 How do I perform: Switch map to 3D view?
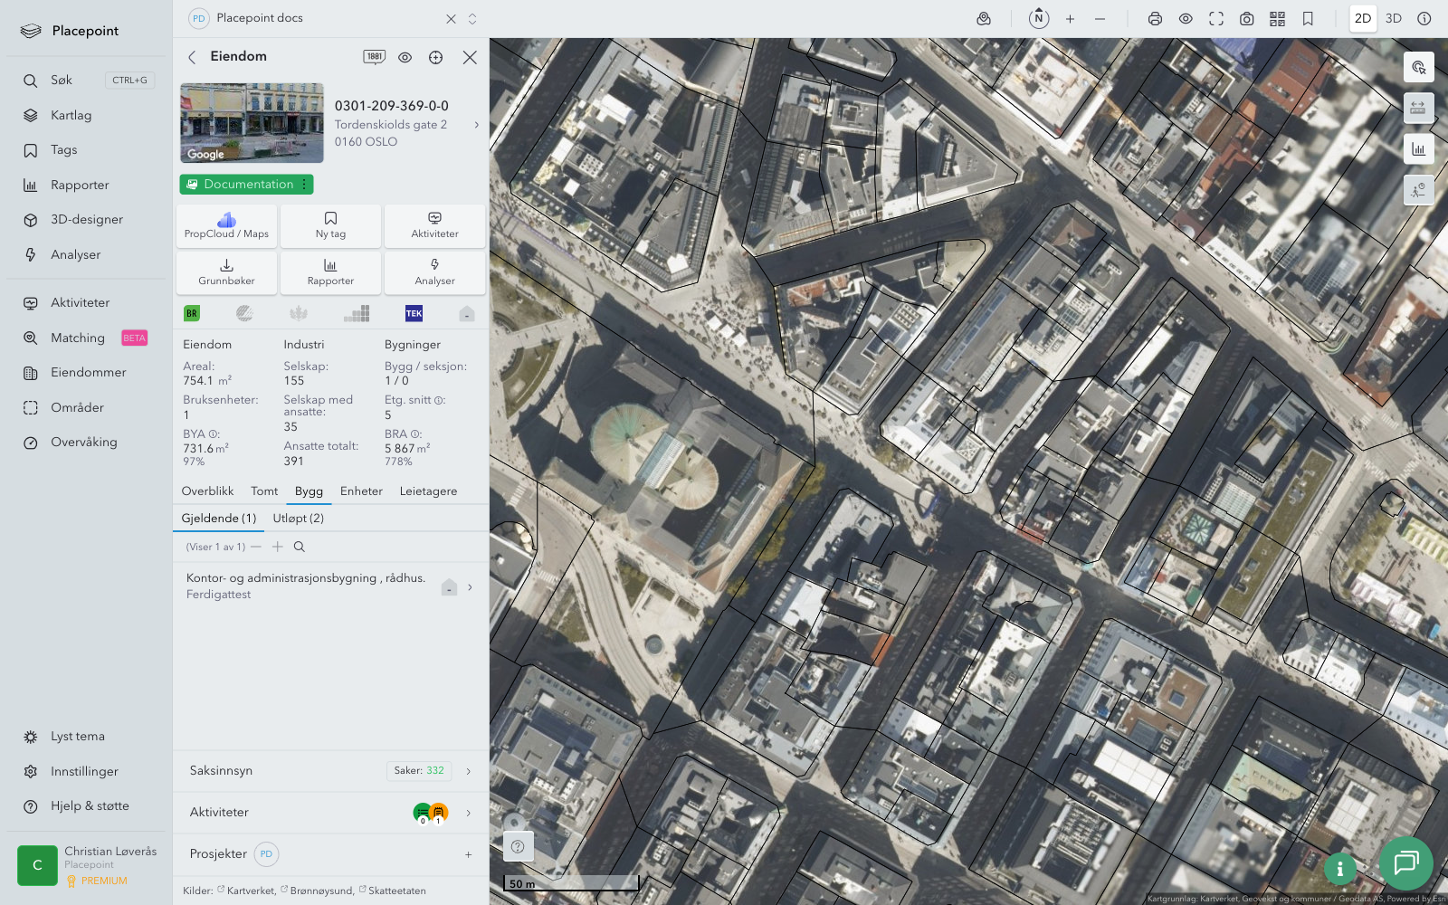click(1394, 19)
